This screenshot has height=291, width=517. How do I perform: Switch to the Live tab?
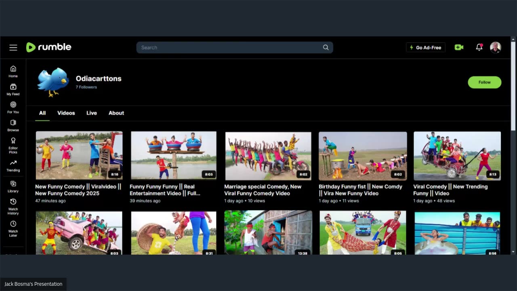(92, 113)
